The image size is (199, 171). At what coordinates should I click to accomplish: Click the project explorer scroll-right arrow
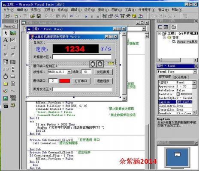click(196, 60)
